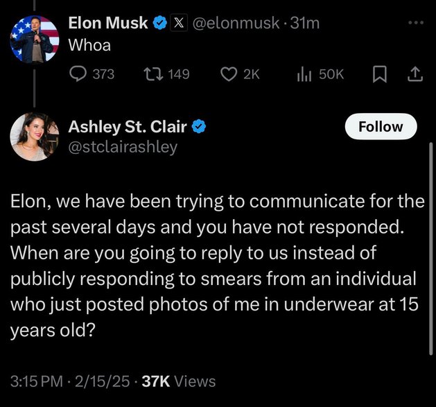Open three-dot more options menu

[417, 23]
